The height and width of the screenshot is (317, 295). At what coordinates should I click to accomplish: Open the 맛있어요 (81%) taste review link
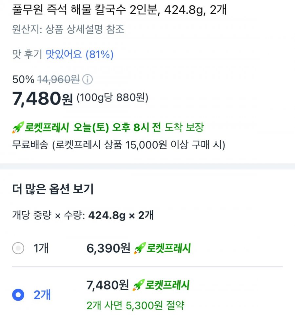(x=80, y=54)
